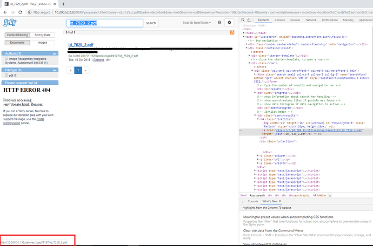Click the browser back arrow
The width and height of the screenshot is (373, 246).
5,11
